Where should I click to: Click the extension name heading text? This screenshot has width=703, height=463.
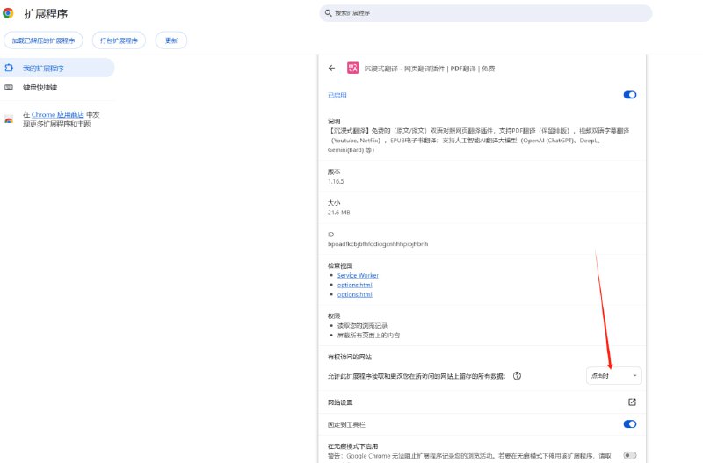[x=430, y=69]
